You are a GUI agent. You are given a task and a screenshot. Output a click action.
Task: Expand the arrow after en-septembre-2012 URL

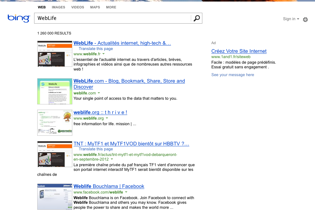point(112,159)
